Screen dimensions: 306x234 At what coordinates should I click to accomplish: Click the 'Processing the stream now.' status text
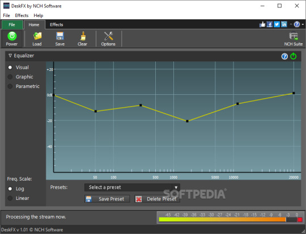[36, 217]
